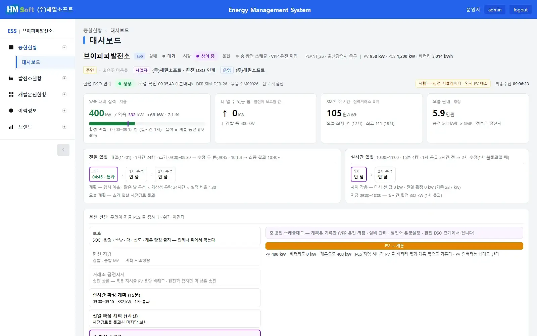537x336 pixels.
Task: Click the 거래소 급전지시 priority row
Action: pos(175,277)
